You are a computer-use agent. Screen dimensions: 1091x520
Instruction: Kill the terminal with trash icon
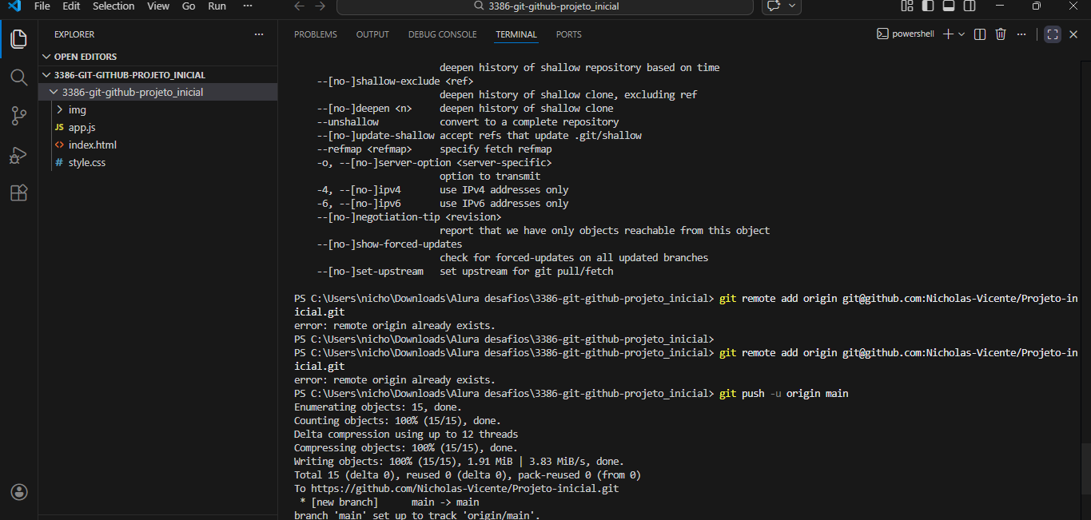(1001, 34)
